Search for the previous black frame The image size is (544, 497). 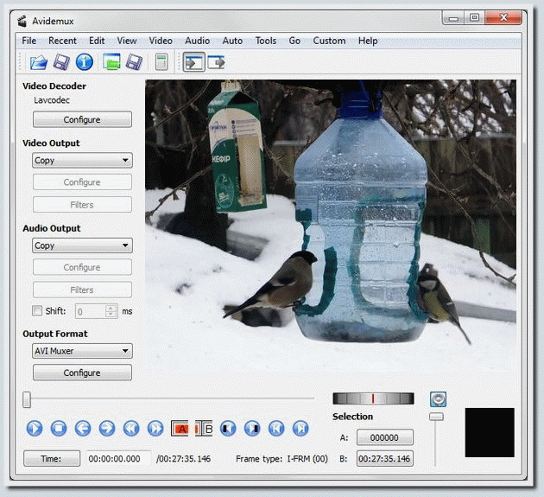pyautogui.click(x=228, y=428)
